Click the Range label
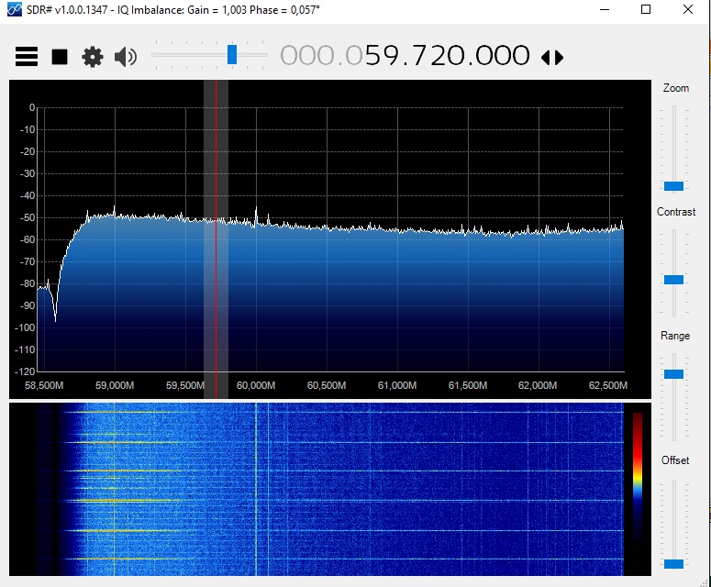 pos(675,336)
